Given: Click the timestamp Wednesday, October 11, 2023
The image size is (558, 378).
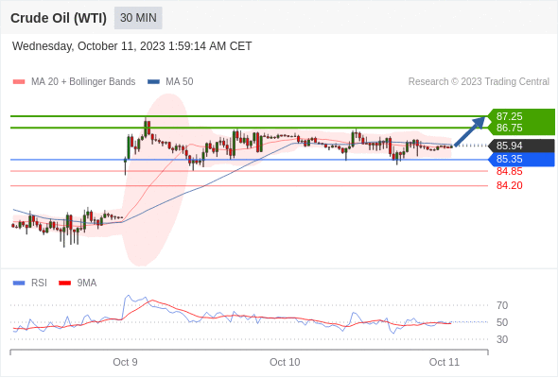Looking at the screenshot, I should (x=88, y=46).
